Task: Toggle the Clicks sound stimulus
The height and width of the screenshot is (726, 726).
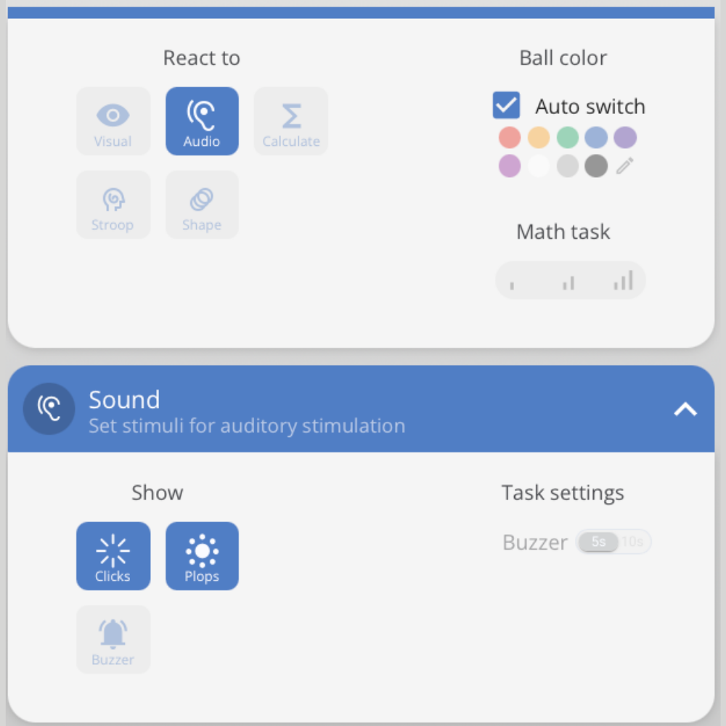Action: pos(113,556)
